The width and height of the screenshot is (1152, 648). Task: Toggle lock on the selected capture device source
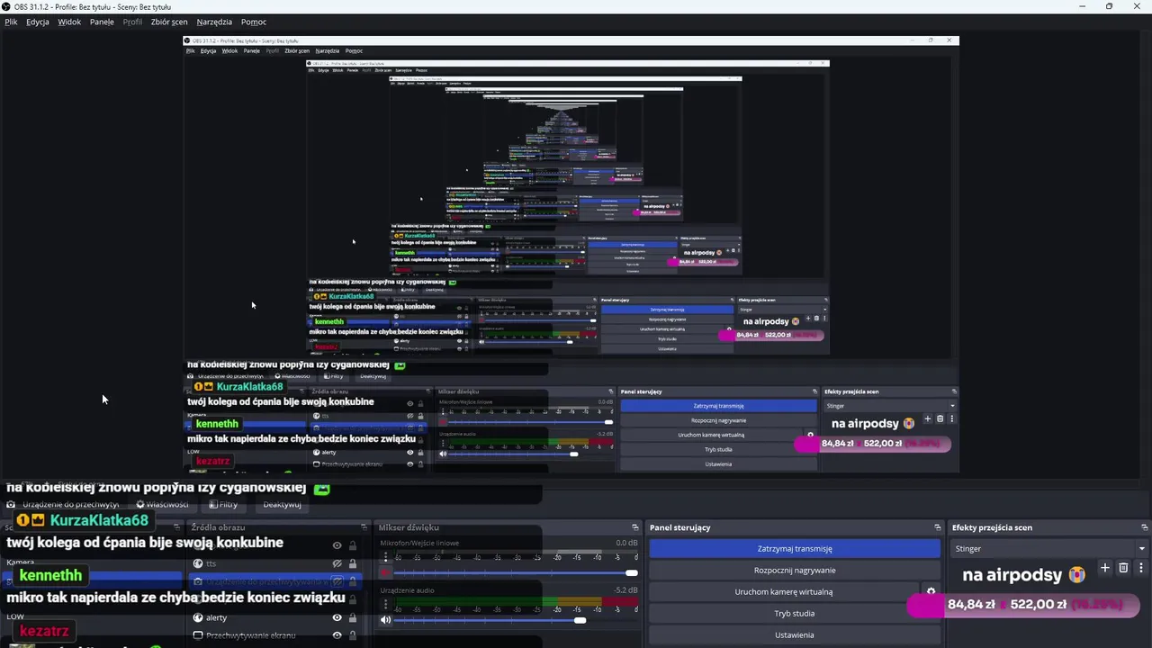pos(352,581)
